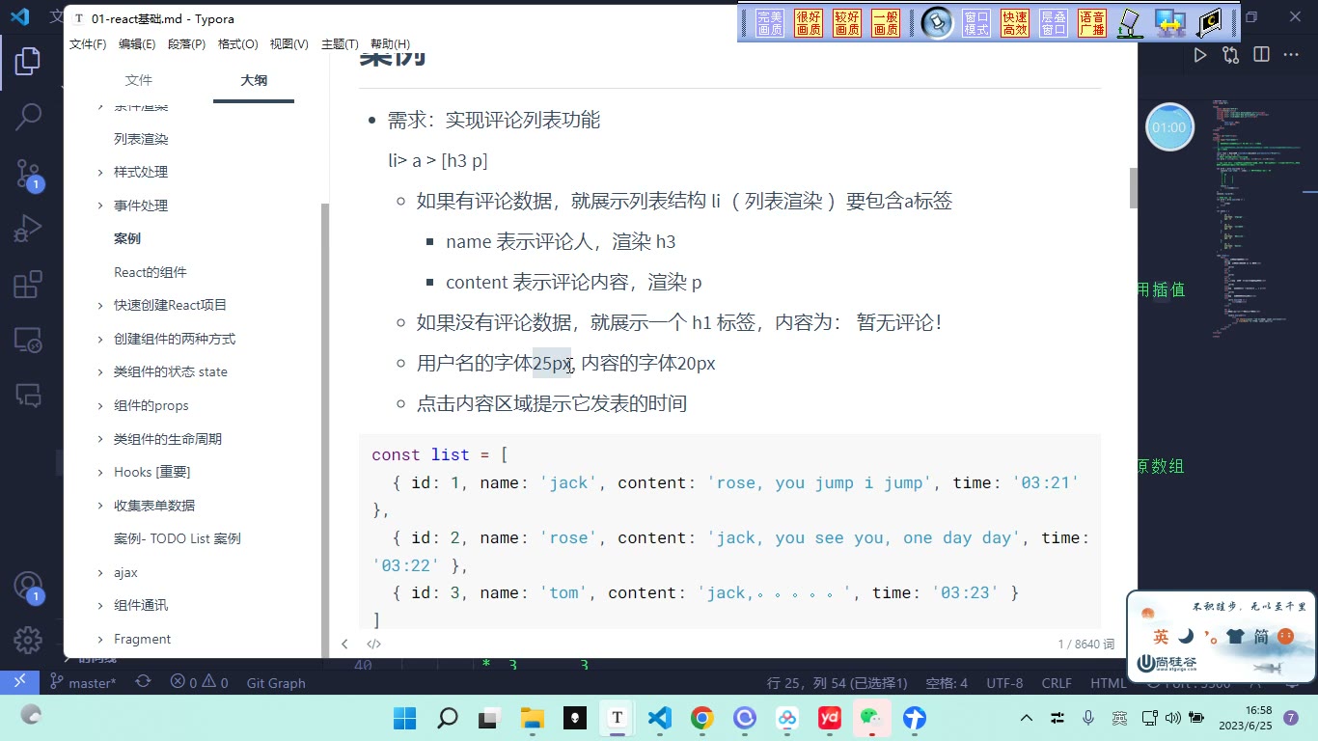Open 格式(O) menu in Typora
This screenshot has width=1318, height=741.
(237, 44)
